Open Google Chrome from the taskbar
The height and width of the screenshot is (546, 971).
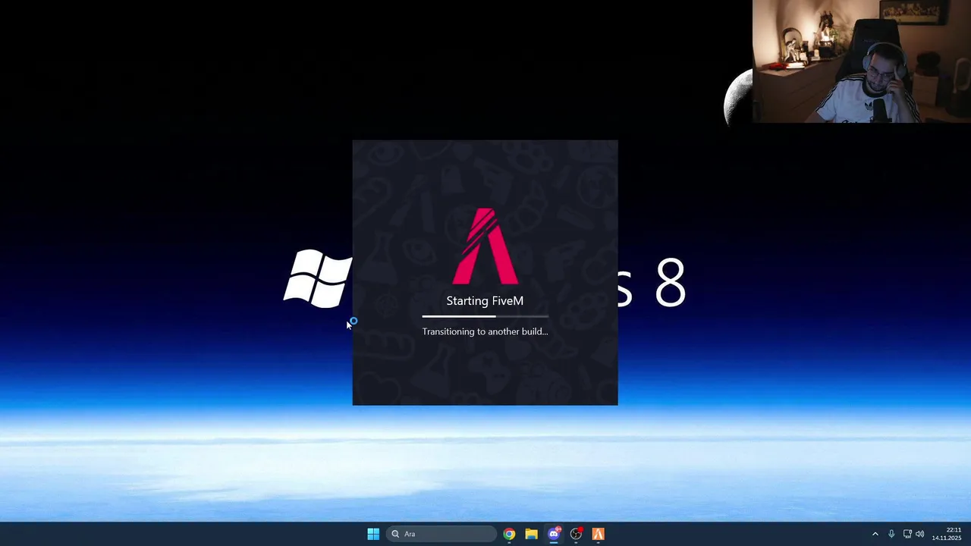click(509, 534)
